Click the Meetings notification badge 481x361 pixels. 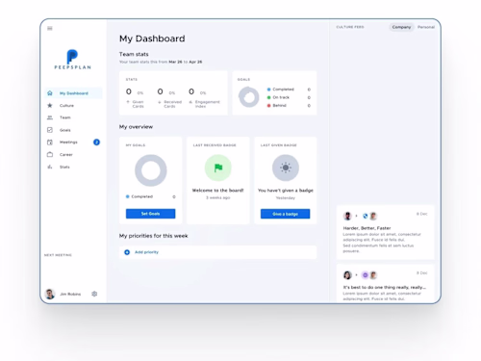point(96,142)
